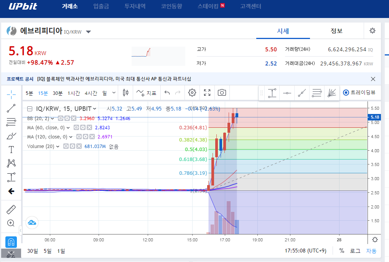Expand the IQ/KRW, 15, UPBIT symbol dropdown
Screen dimensions: 389x262
click(x=94, y=109)
